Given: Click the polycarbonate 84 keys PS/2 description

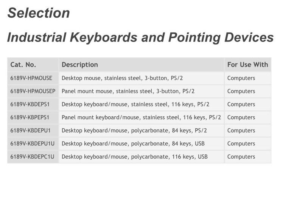Looking at the screenshot, I should pyautogui.click(x=135, y=130).
